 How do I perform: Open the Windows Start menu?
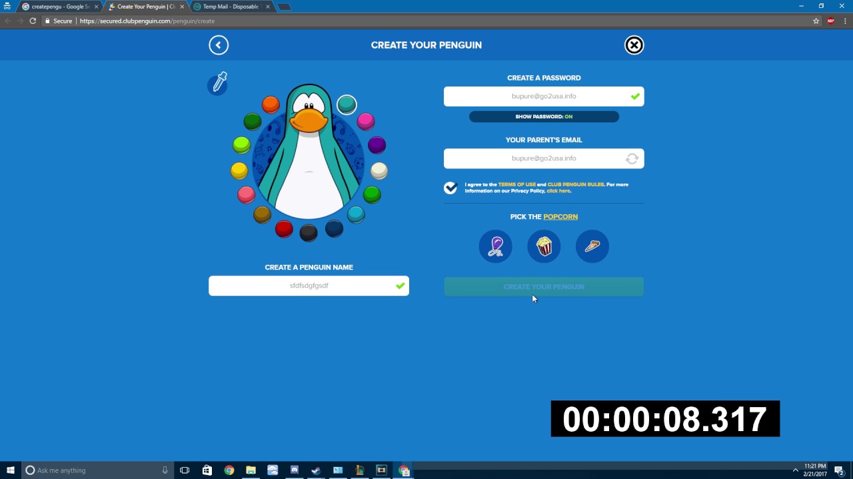[x=10, y=470]
